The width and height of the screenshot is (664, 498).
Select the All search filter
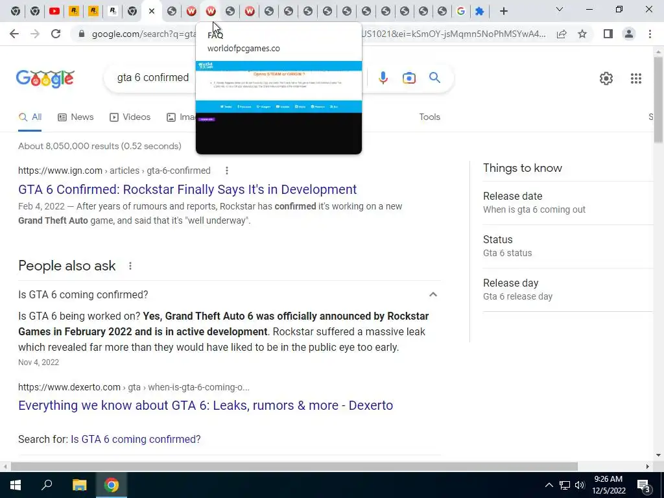[30, 117]
